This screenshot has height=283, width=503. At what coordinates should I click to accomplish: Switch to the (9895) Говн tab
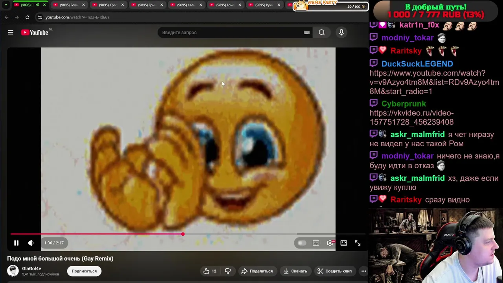point(68,5)
